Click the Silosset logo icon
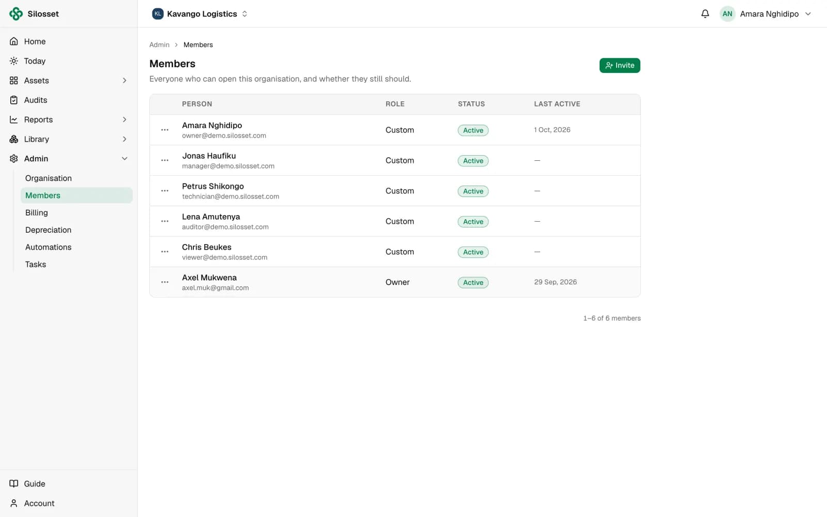 (x=16, y=14)
